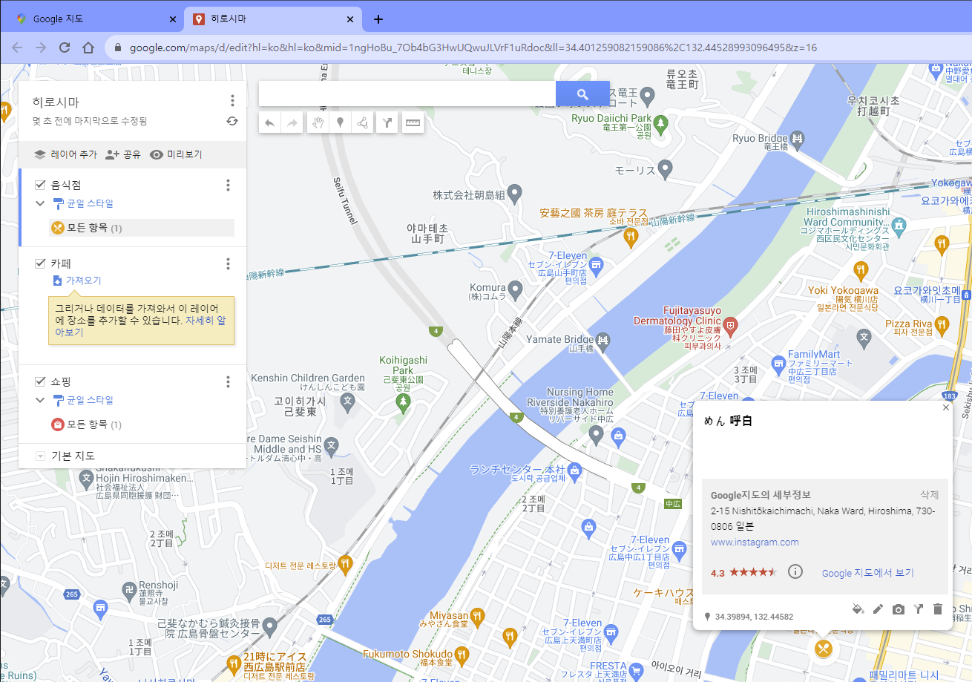The image size is (972, 682).
Task: Select the draw line tool
Action: point(362,123)
